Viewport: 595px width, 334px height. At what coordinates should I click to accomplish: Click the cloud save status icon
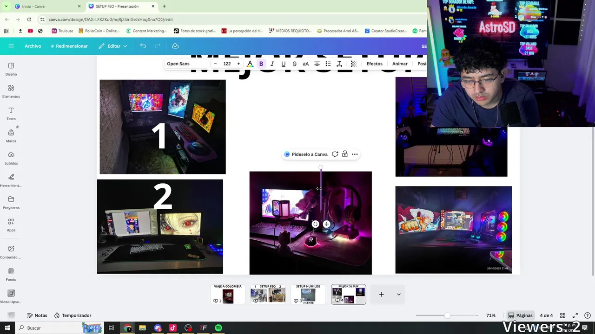(175, 46)
